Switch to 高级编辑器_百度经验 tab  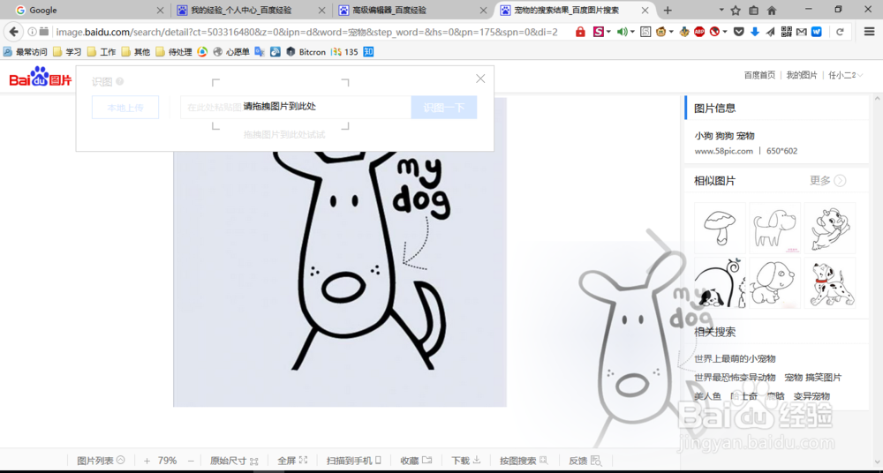point(412,10)
